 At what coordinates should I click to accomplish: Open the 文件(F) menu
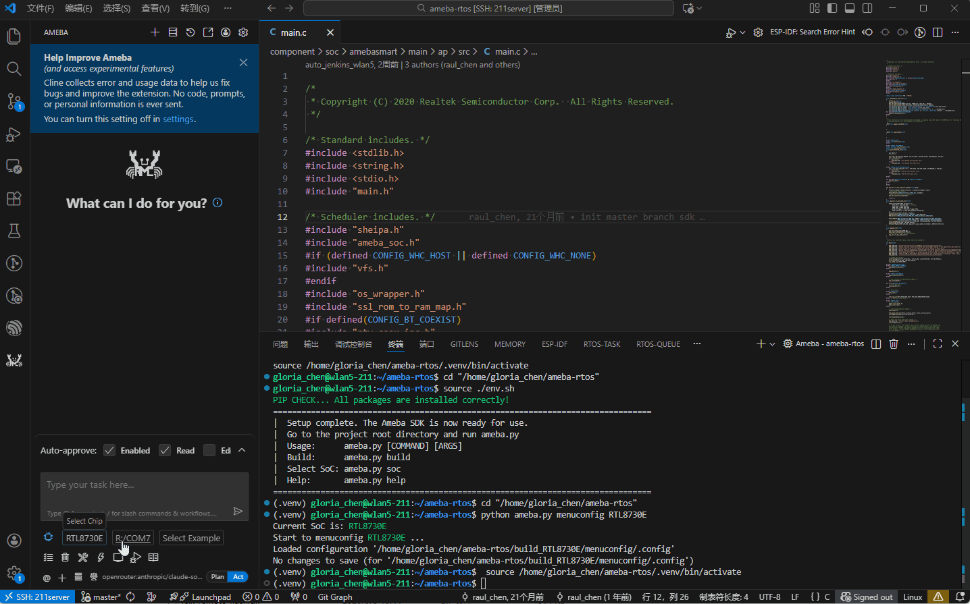pos(40,8)
